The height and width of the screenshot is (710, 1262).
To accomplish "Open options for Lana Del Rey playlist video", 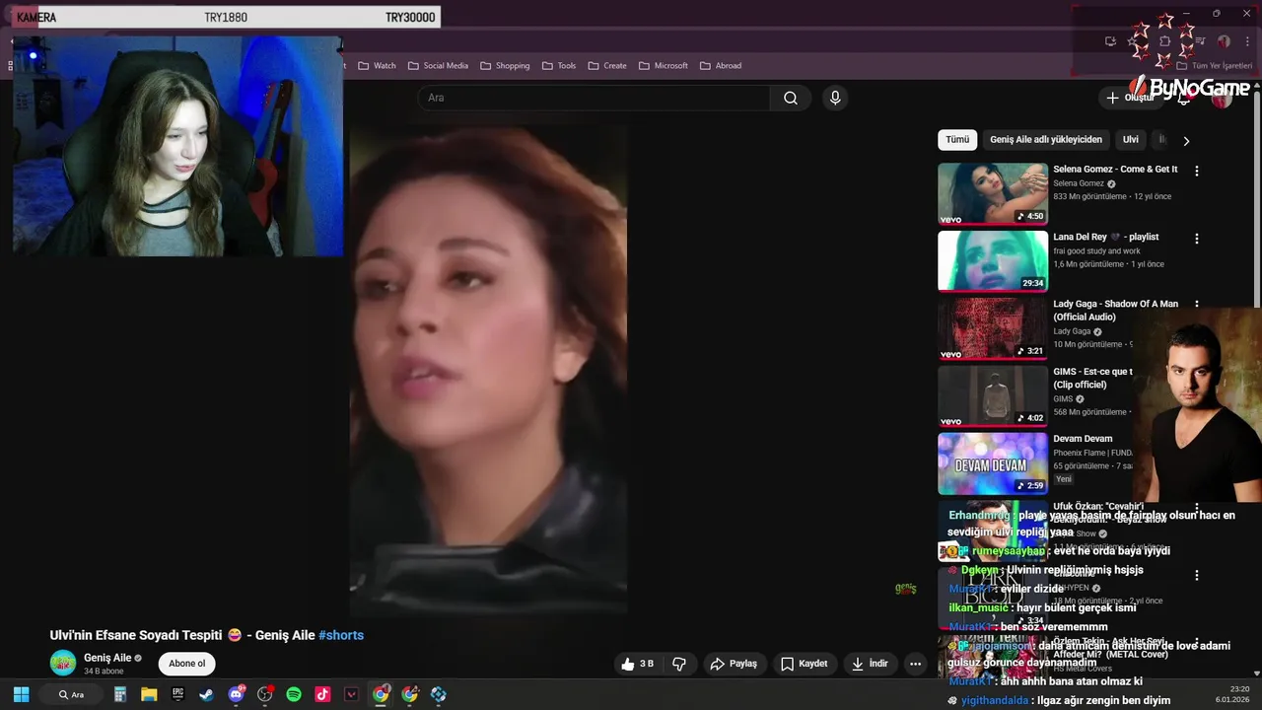I will pos(1197,239).
